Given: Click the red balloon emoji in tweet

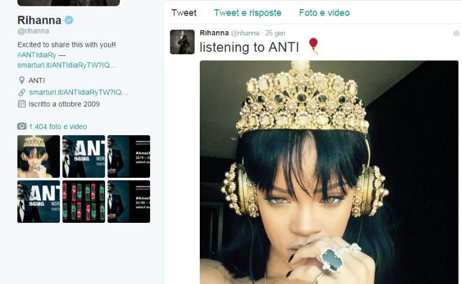Looking at the screenshot, I should [314, 46].
